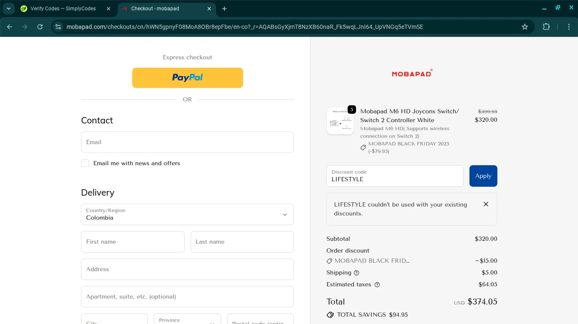Click the Email input field
578x324 pixels.
[x=187, y=142]
